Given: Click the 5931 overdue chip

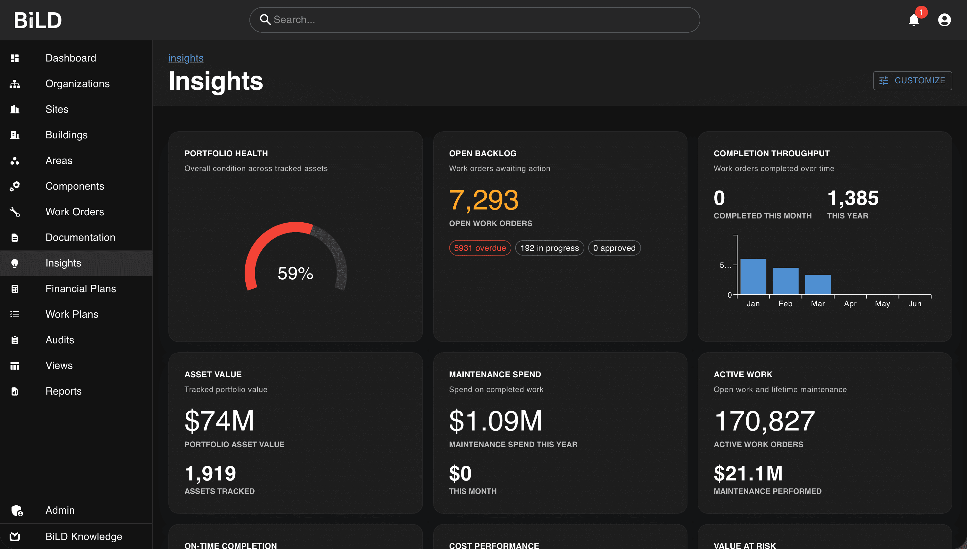Looking at the screenshot, I should pos(480,248).
